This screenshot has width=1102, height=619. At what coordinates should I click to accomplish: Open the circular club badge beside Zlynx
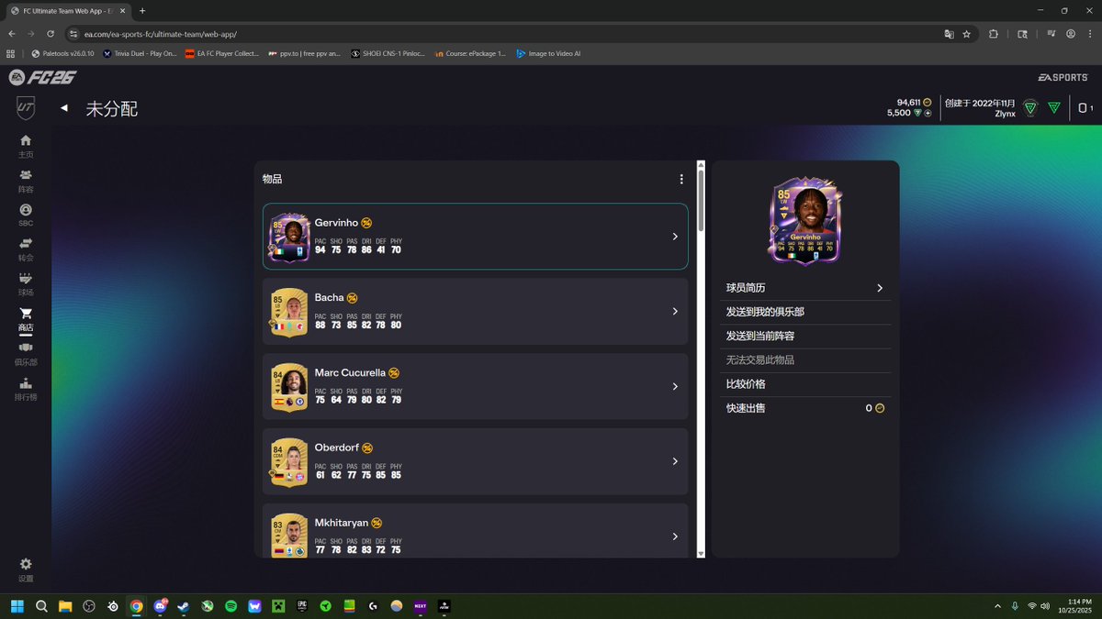click(1030, 107)
